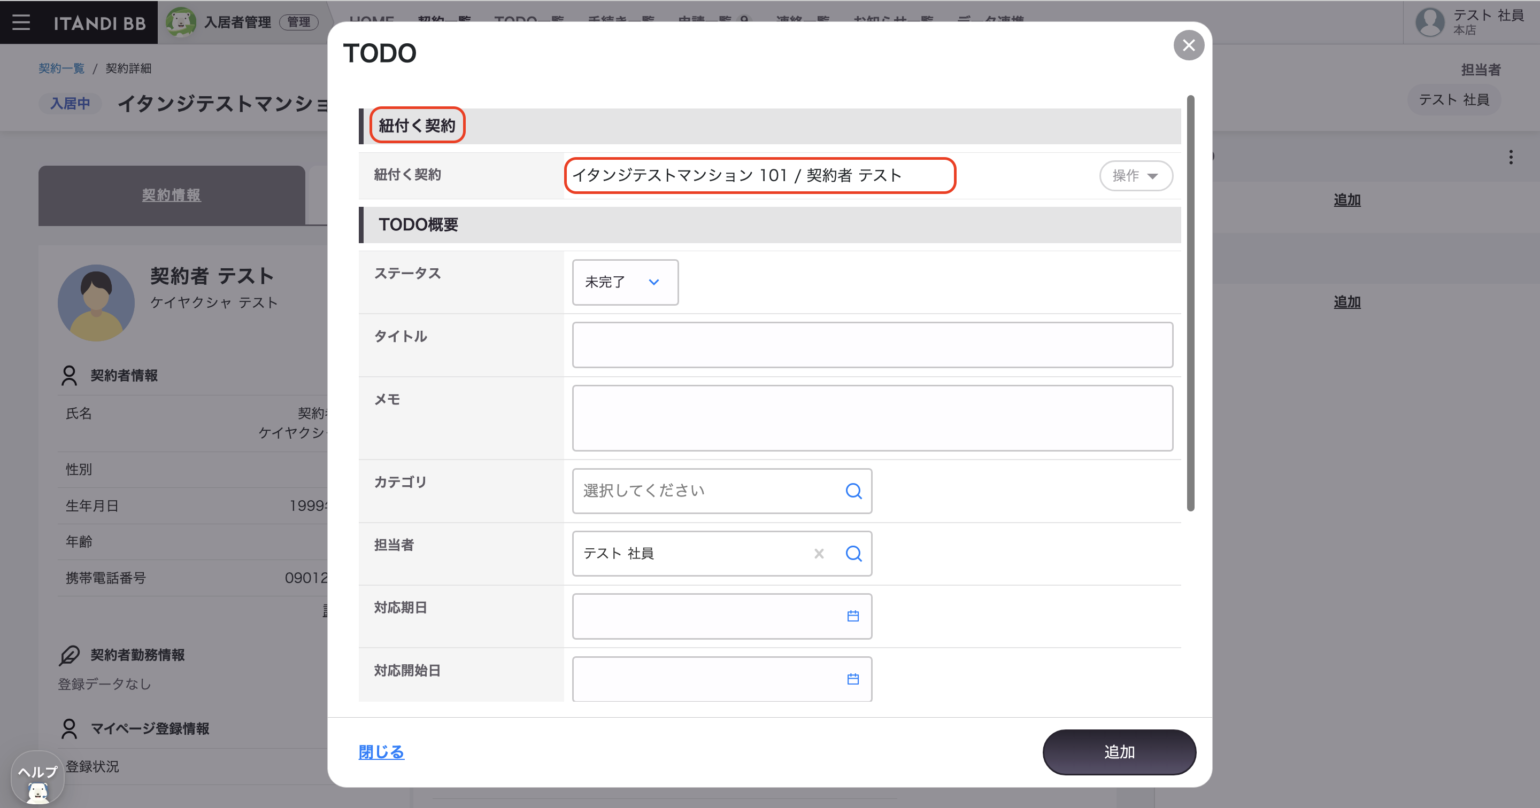The height and width of the screenshot is (808, 1540).
Task: Click the upper 追加 link in the right panel
Action: 1347,200
